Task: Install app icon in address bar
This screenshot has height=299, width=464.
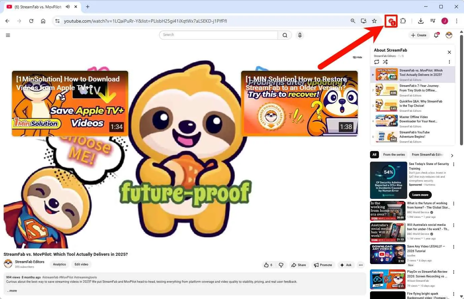Action: [x=364, y=21]
